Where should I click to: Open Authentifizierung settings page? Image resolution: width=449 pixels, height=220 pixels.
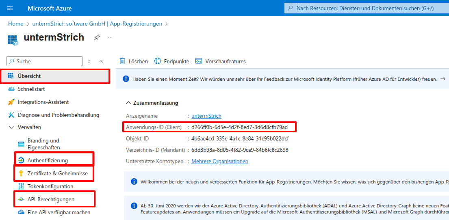click(x=48, y=160)
